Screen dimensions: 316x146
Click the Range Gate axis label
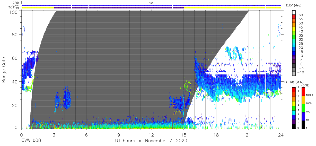click(4, 70)
